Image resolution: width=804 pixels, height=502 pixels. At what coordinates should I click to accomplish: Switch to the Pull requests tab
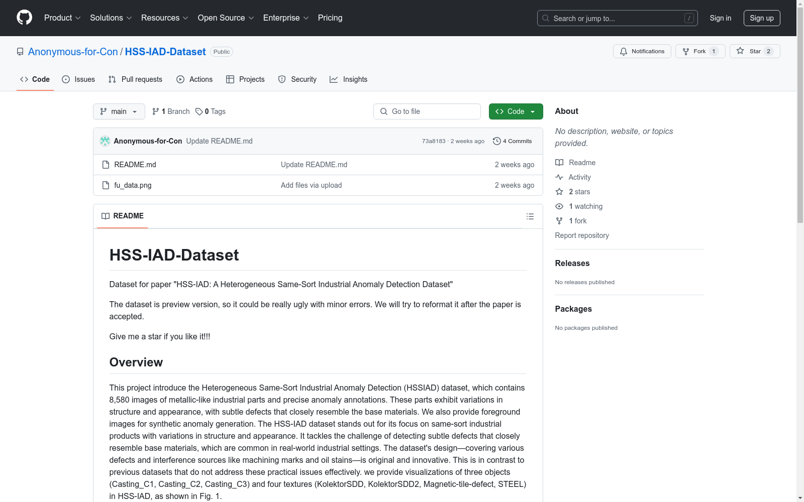click(x=135, y=79)
